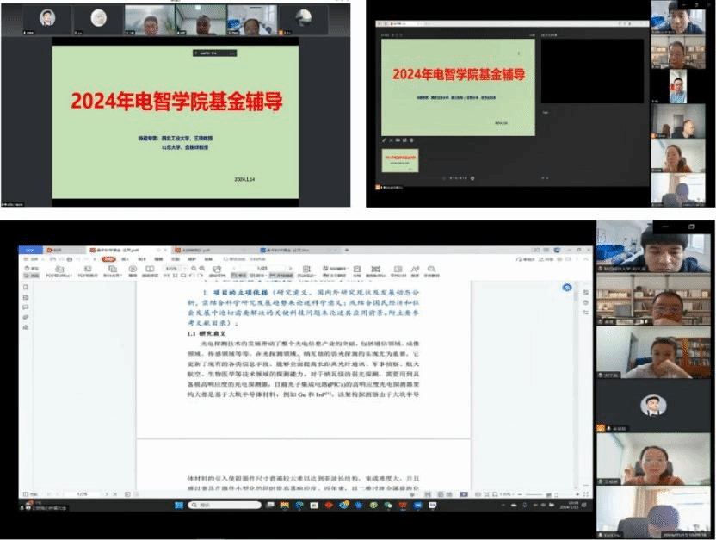Select the slide thumbnail under presenter view
Screen dimensions: 716x540
(400, 160)
